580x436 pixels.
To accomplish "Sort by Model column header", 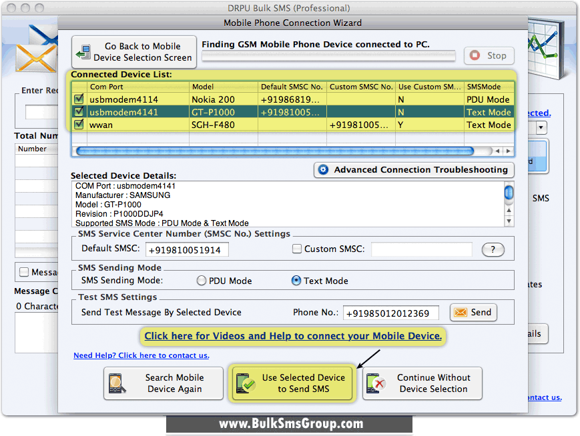I will pyautogui.click(x=224, y=87).
